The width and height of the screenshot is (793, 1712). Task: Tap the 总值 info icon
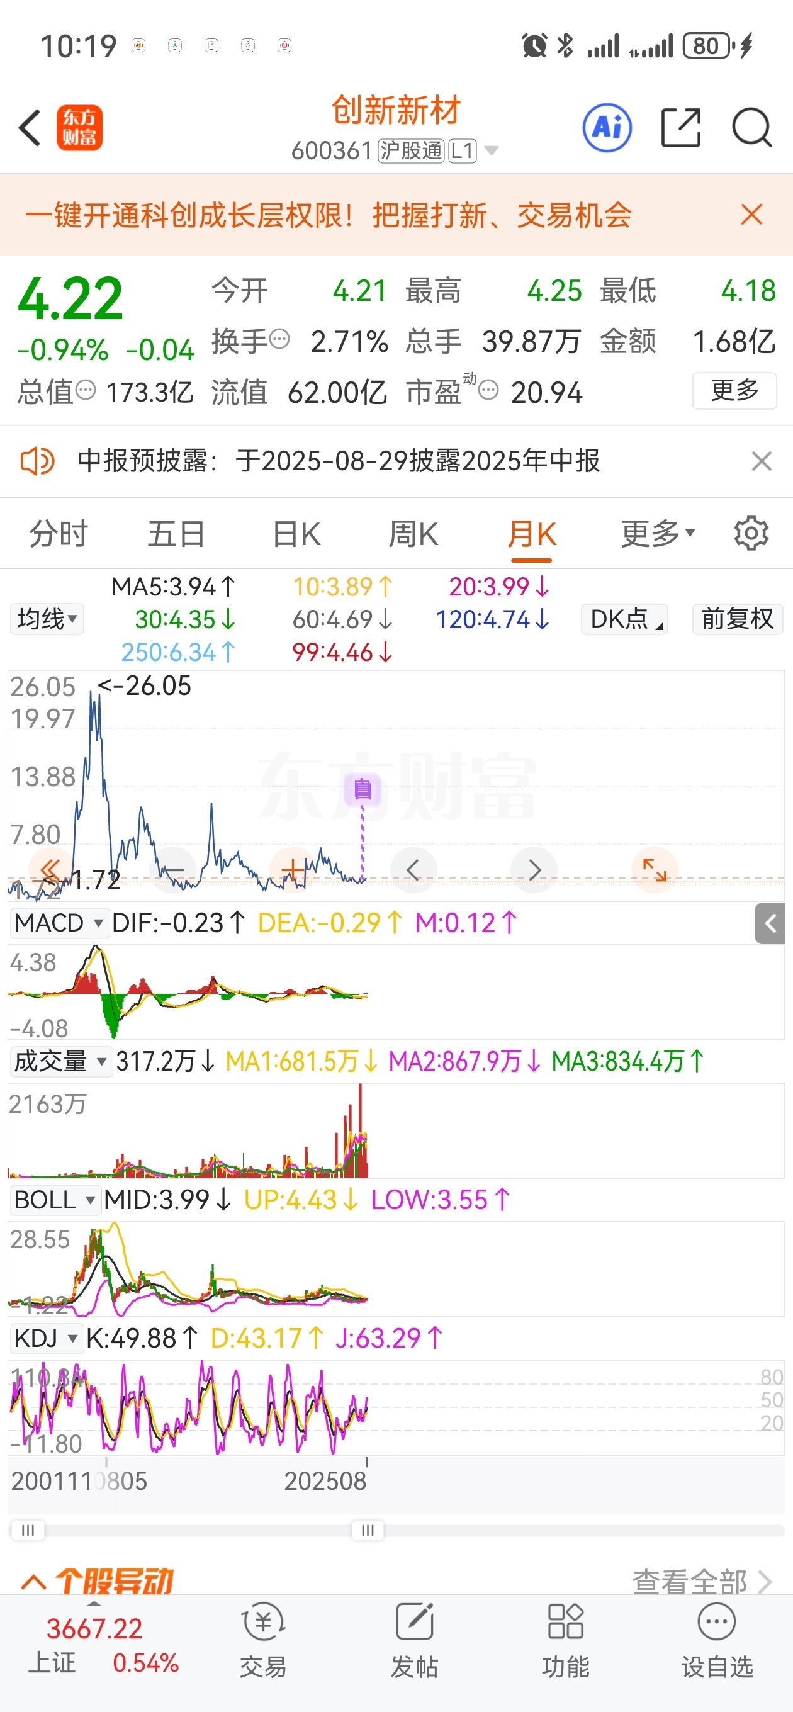point(86,390)
